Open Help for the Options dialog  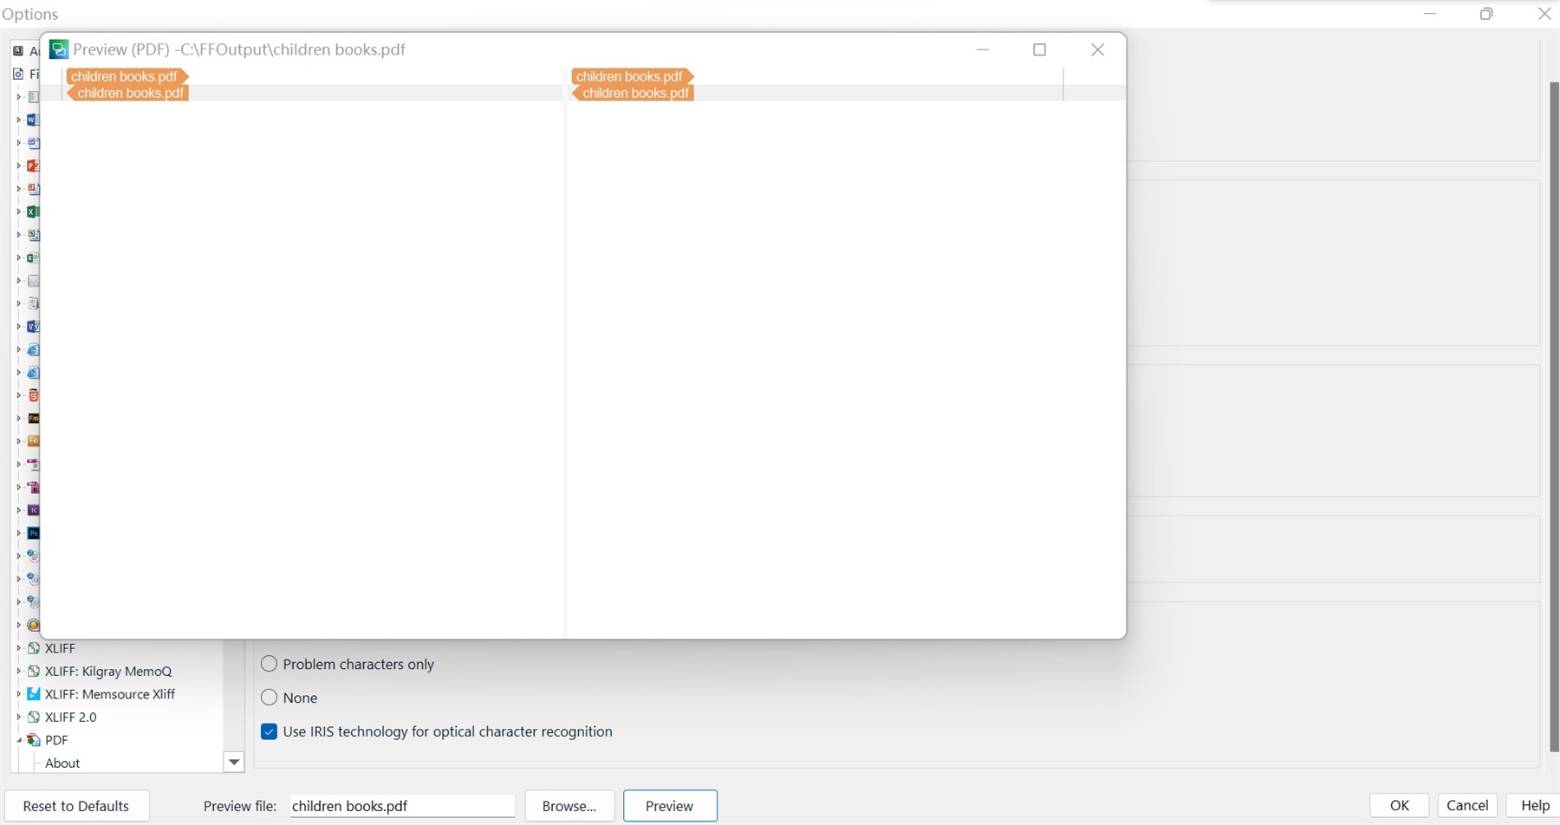(1534, 805)
